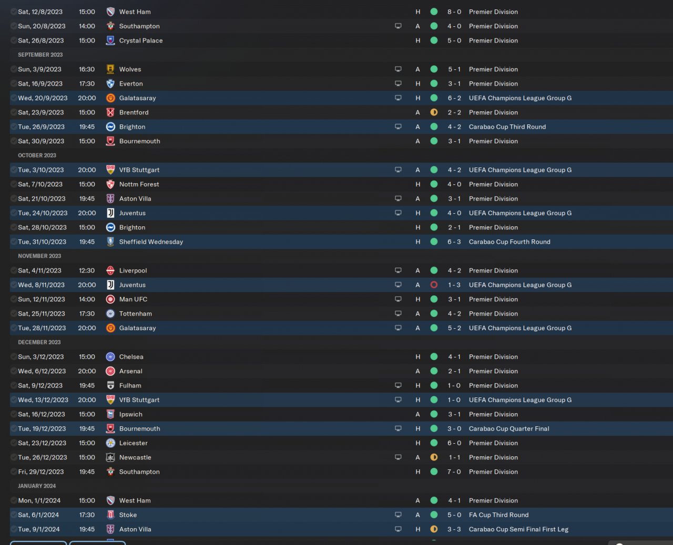Toggle the check circle beside Wed, 20/9/2023
Screen dimensions: 673x545
pos(14,98)
